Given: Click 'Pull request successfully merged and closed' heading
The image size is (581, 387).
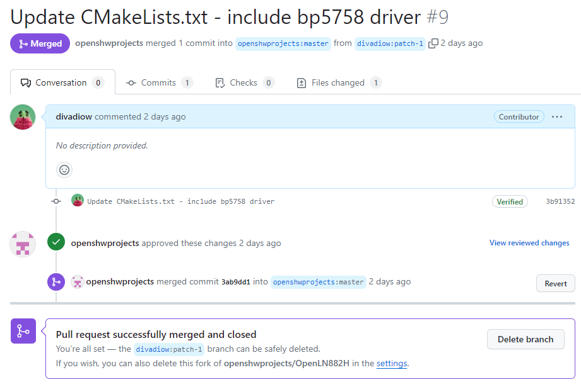Looking at the screenshot, I should coord(156,335).
